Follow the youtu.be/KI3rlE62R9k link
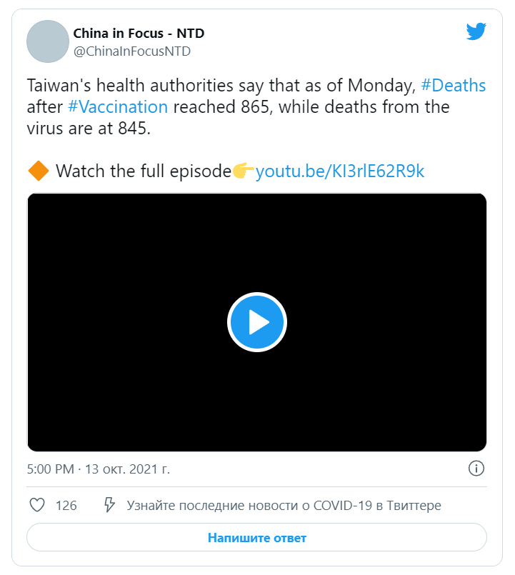 coord(340,171)
